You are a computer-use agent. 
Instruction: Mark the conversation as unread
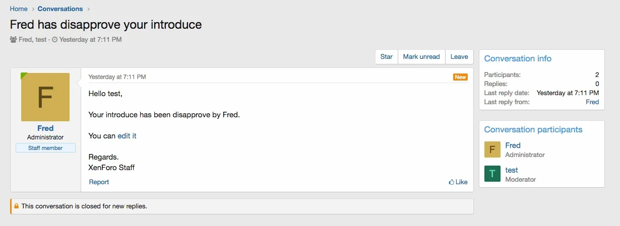point(421,57)
